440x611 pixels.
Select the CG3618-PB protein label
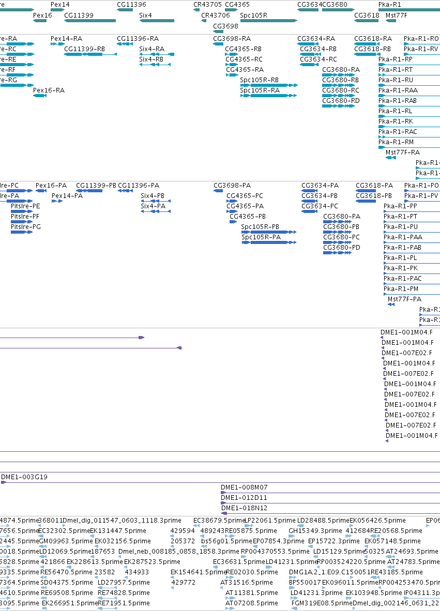pos(374,196)
